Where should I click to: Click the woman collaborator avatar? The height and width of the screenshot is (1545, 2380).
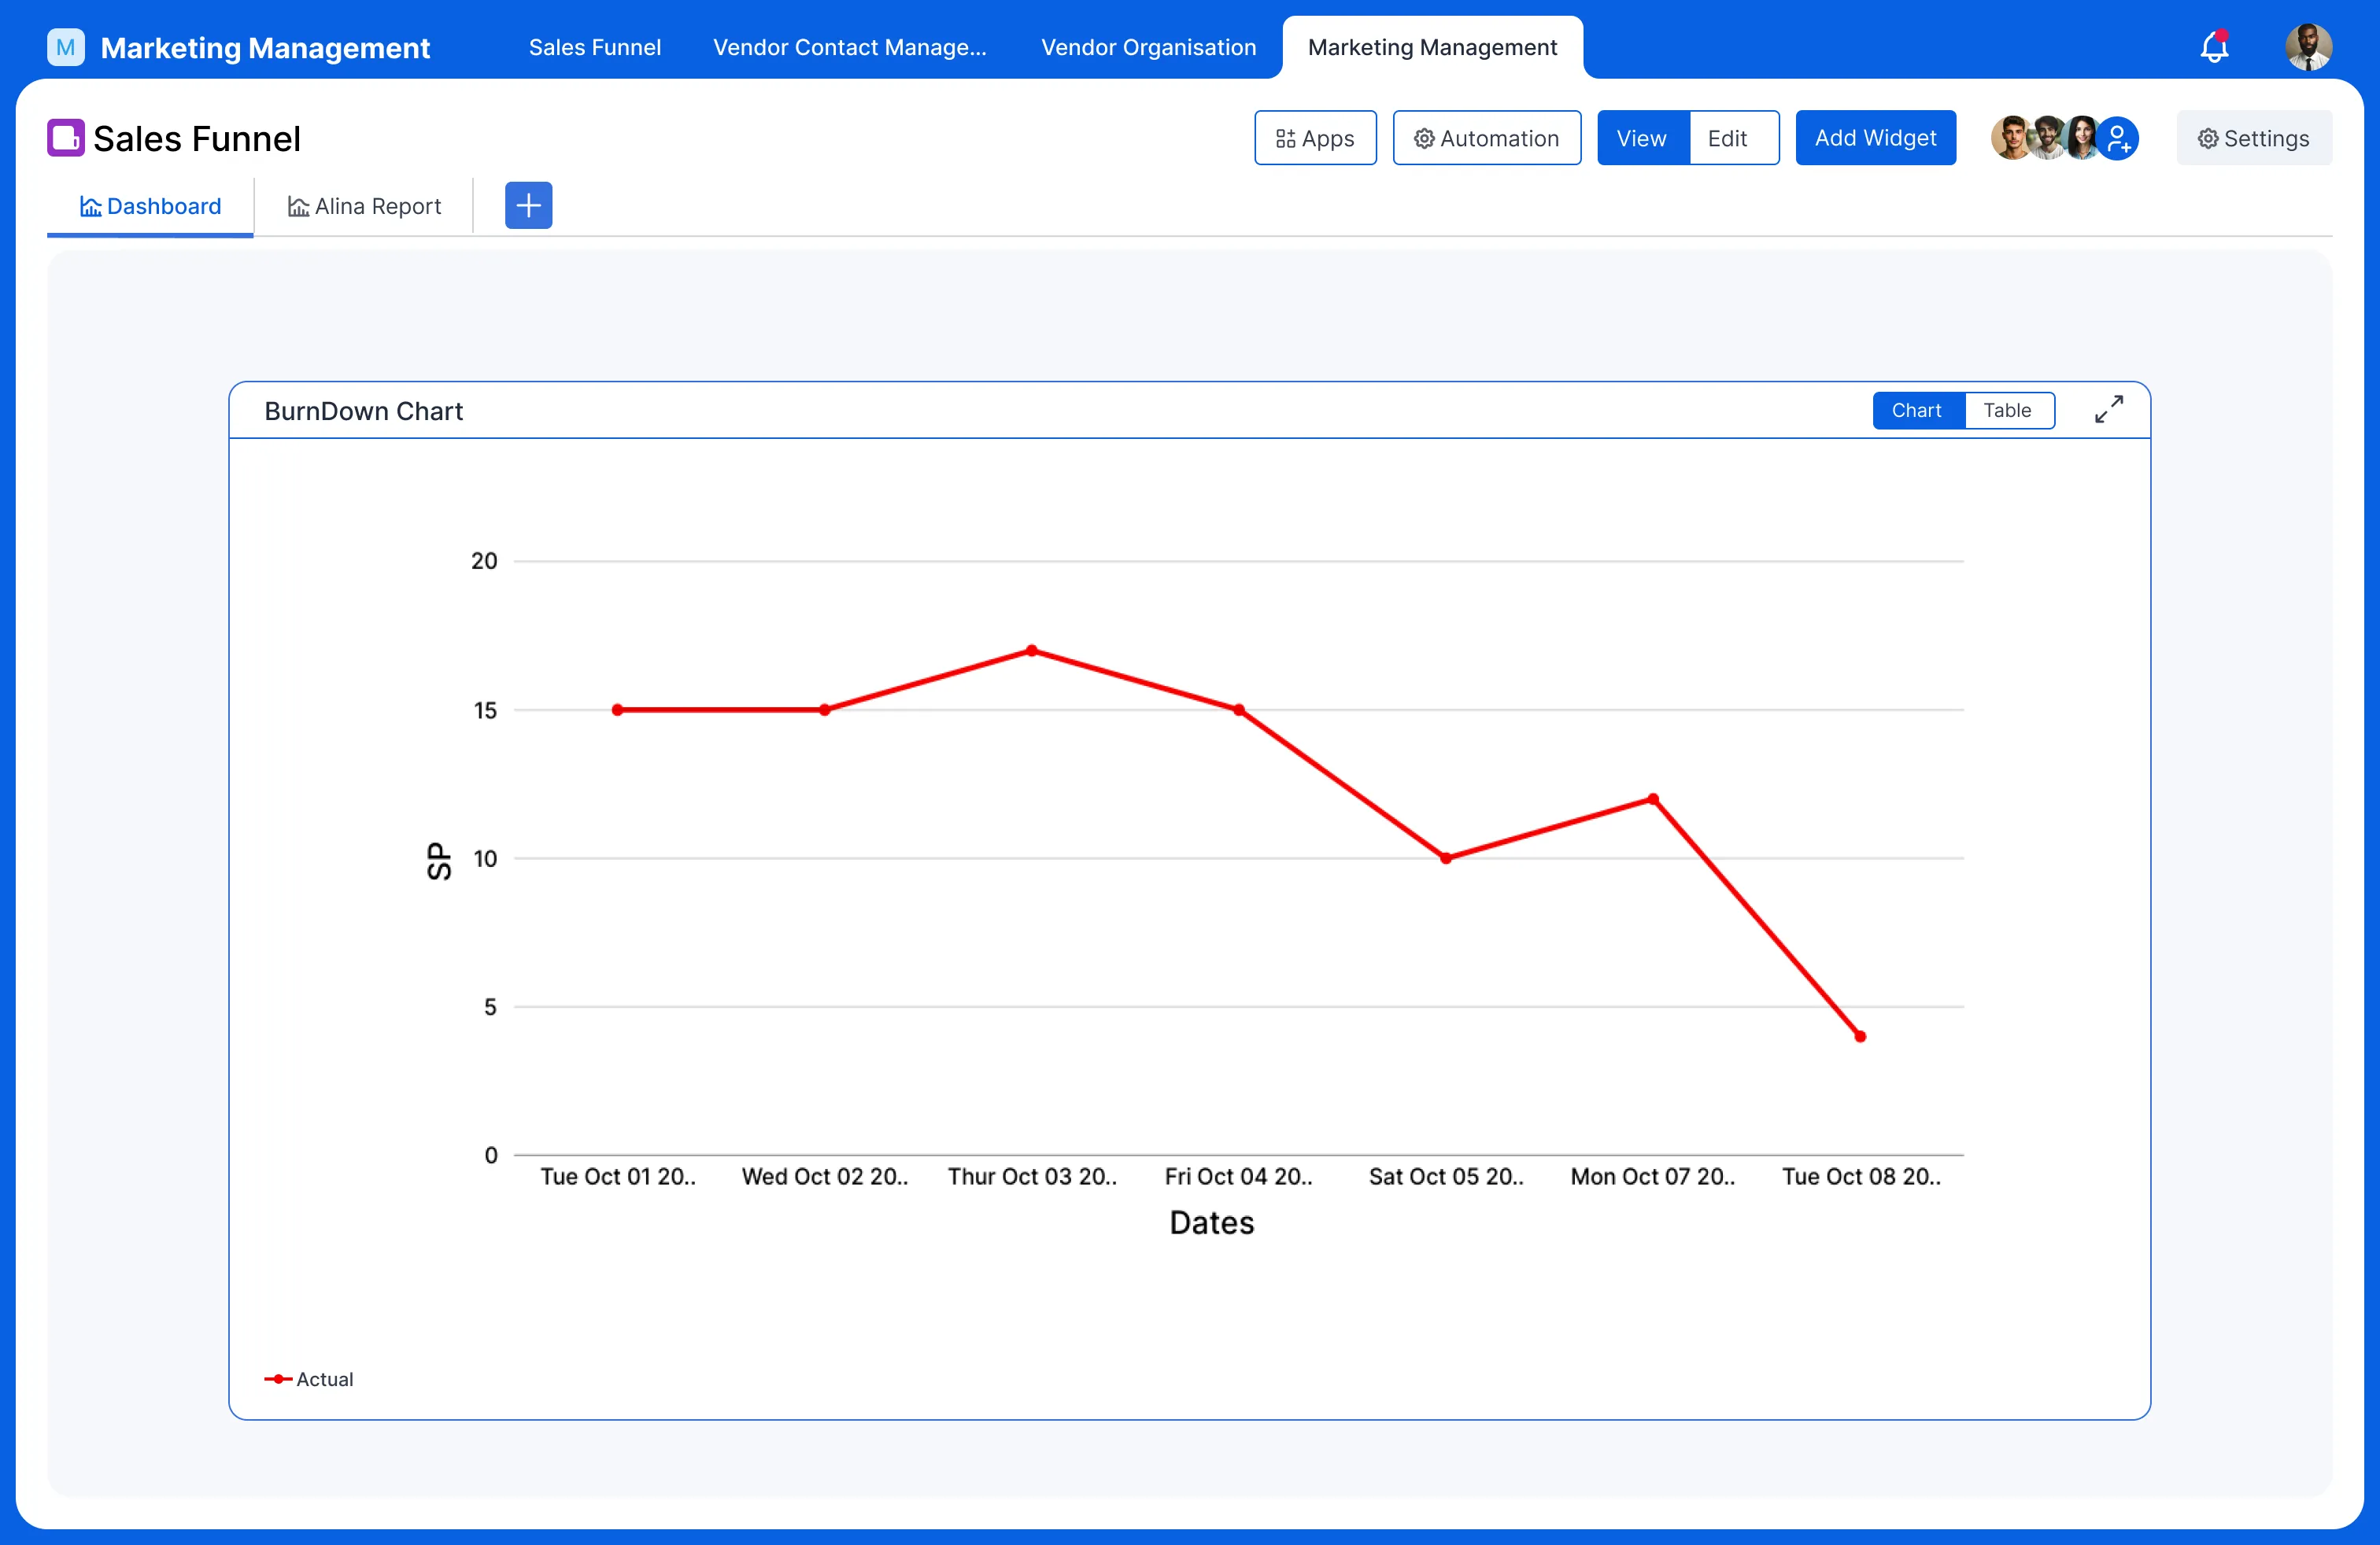tap(2082, 138)
